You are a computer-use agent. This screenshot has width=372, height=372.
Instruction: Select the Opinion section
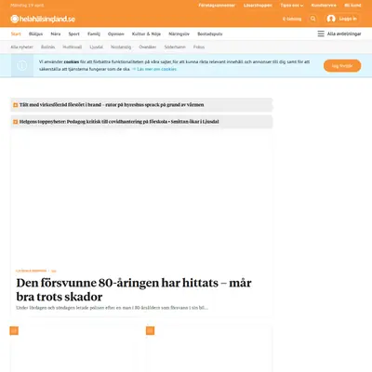(116, 33)
